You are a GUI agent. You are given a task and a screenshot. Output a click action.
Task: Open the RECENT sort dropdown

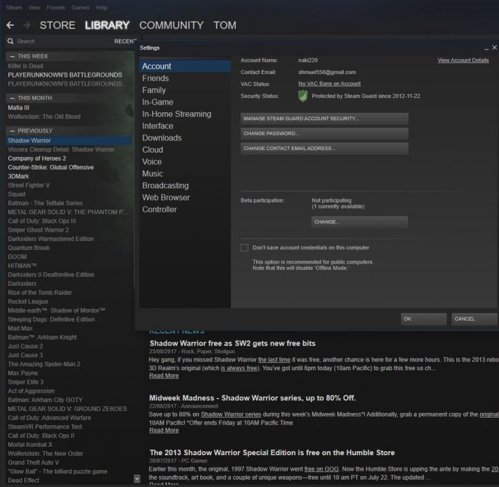click(125, 42)
